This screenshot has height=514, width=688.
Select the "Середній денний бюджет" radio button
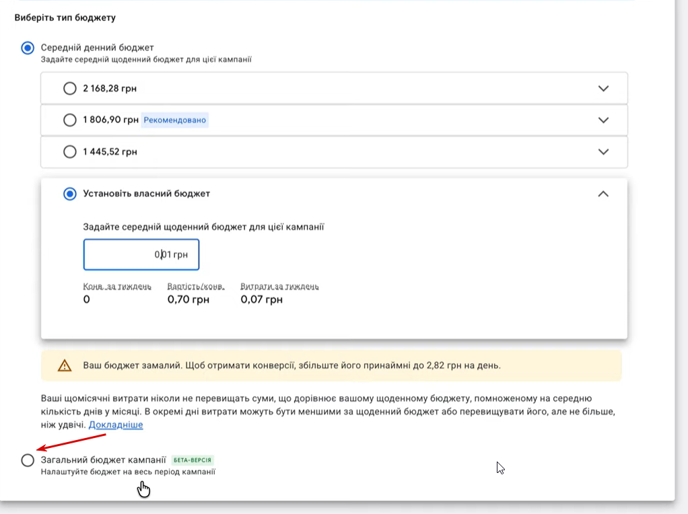pos(28,48)
